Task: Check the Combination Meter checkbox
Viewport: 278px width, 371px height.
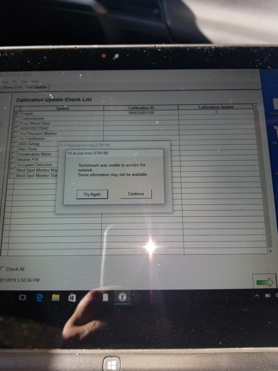Action: click(x=13, y=154)
